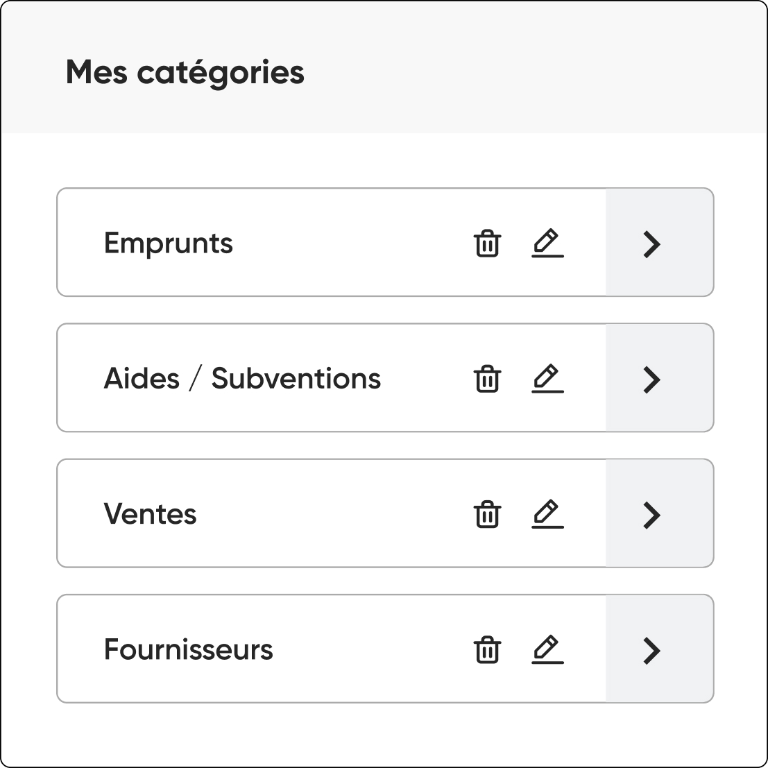Open Aides / Subventions using the arrow
Image resolution: width=768 pixels, height=768 pixels.
coord(652,379)
